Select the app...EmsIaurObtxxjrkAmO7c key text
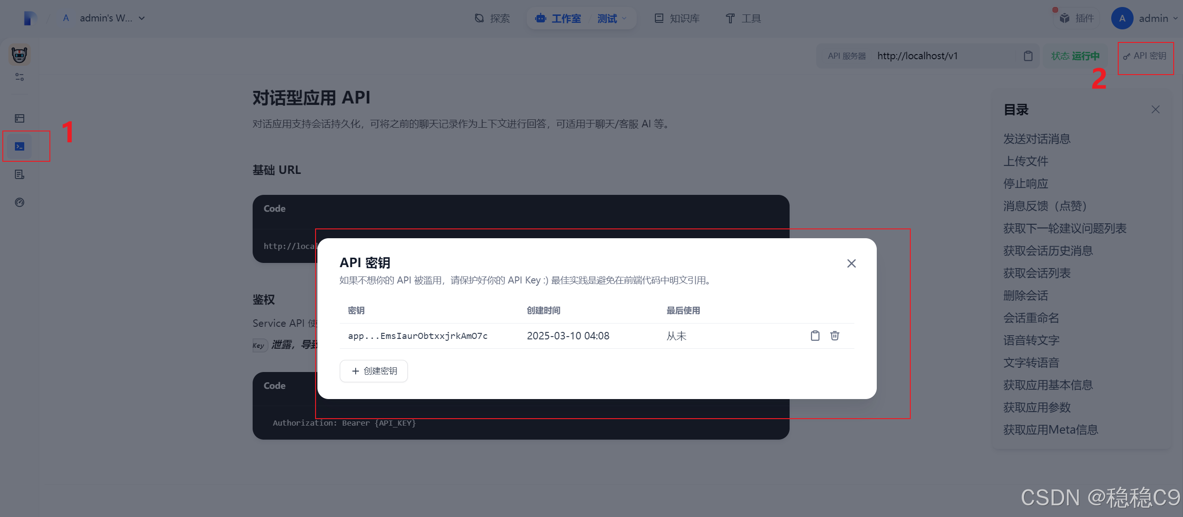 418,336
